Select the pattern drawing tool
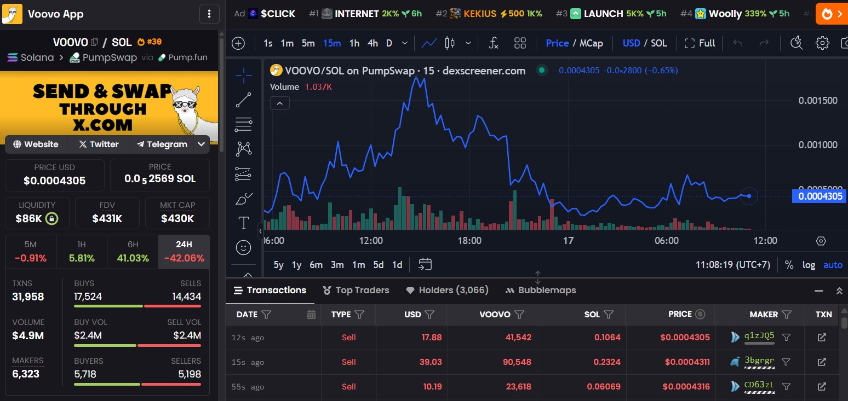Screen dimensions: 848x401 (243, 149)
